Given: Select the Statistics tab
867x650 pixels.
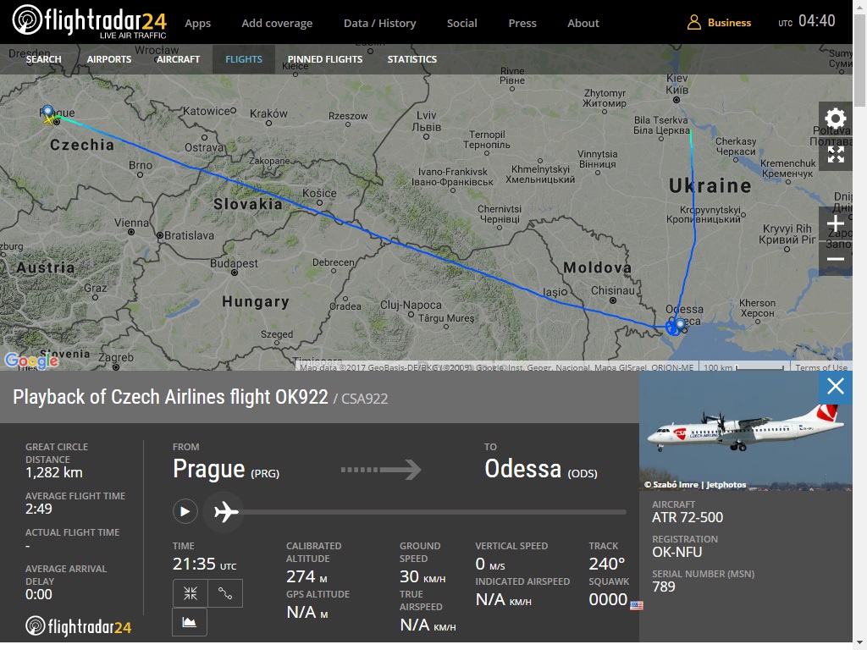Looking at the screenshot, I should coord(412,59).
